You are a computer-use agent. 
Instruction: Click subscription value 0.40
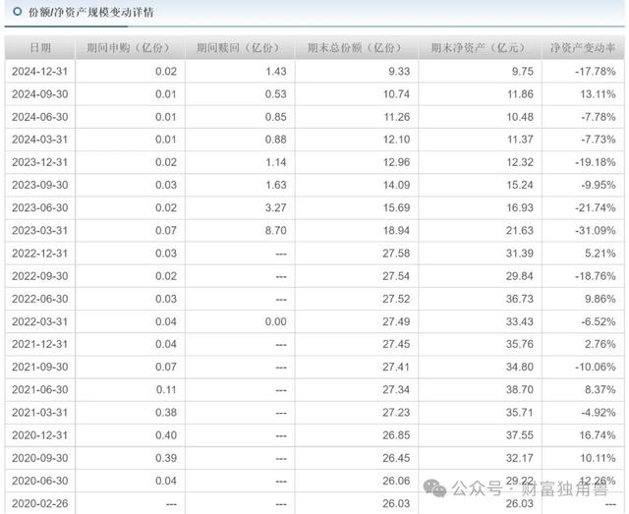tap(166, 435)
